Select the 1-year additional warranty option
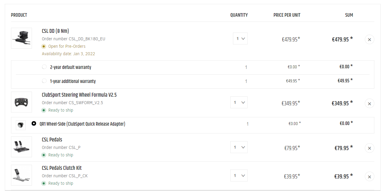Viewport: 383px width, 191px height. [x=44, y=81]
